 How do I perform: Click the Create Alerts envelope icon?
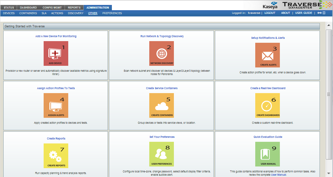[x=267, y=55]
